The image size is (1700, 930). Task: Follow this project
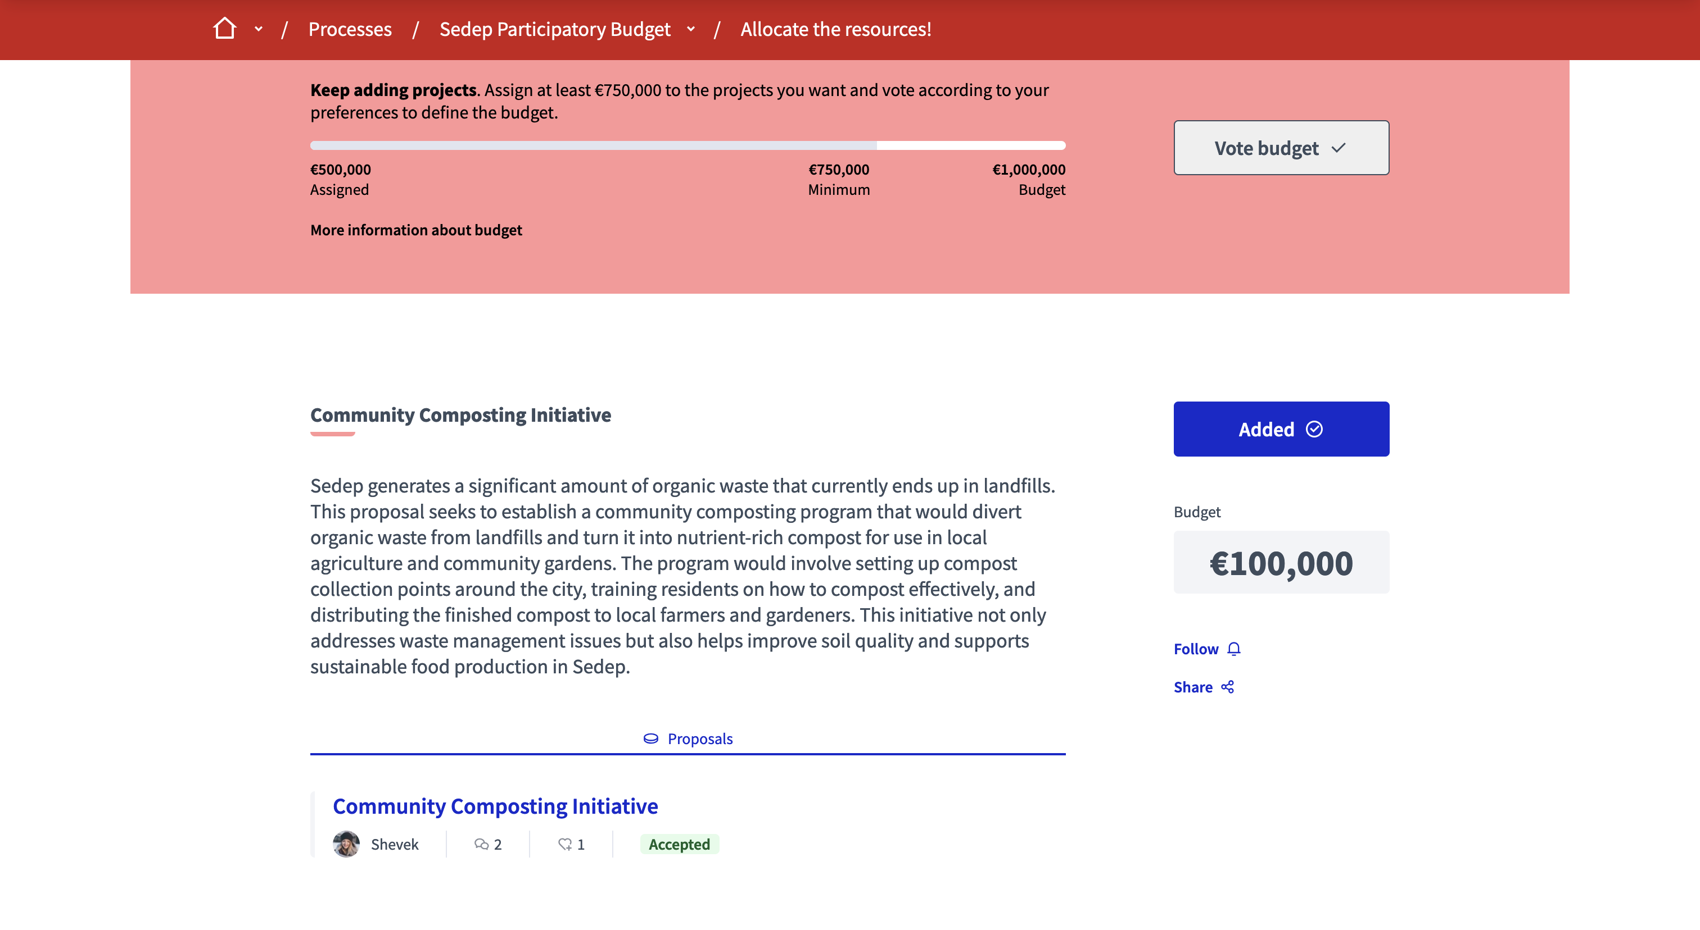(1196, 649)
